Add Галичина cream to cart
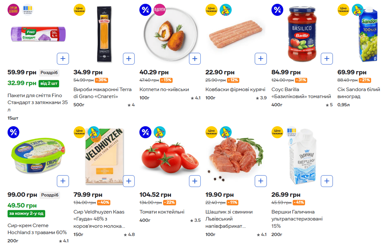Image resolution: width=385 pixels, height=248 pixels. [x=327, y=181]
